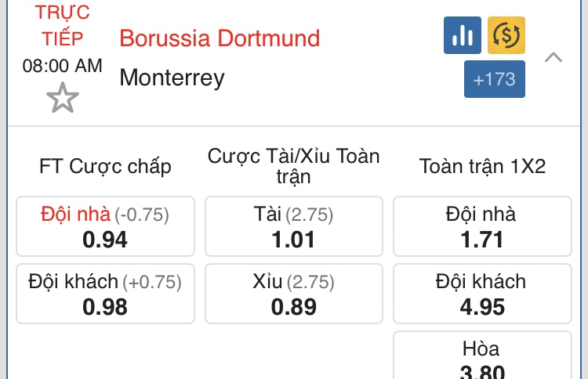
Task: Tap the FT Cược chấp column header
Action: coord(105,166)
